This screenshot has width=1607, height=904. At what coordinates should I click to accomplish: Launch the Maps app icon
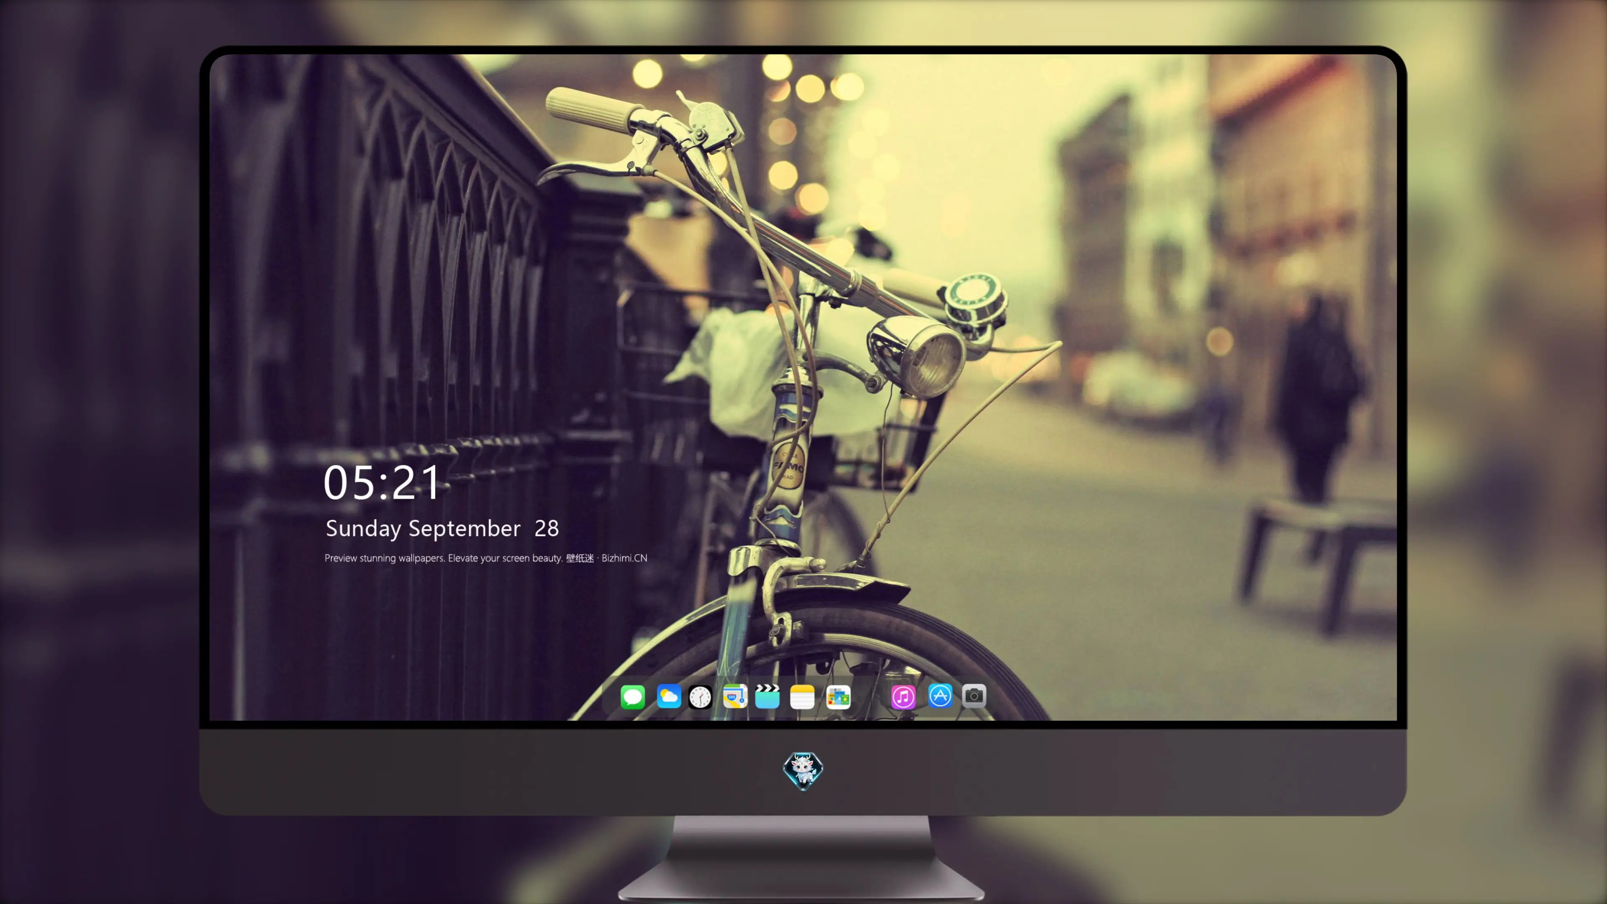tap(735, 696)
